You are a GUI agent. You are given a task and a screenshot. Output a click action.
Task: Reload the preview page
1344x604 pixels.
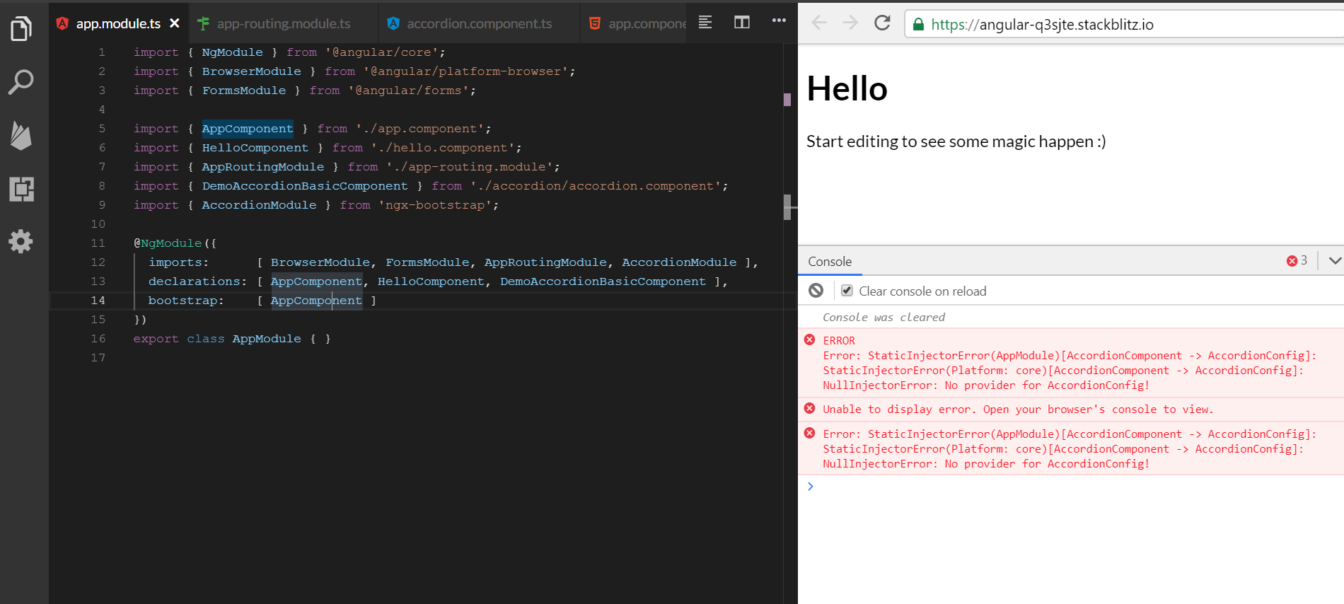[x=882, y=23]
